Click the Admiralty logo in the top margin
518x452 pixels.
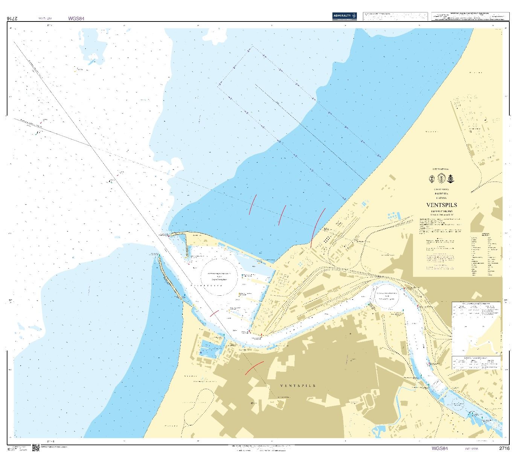(344, 16)
